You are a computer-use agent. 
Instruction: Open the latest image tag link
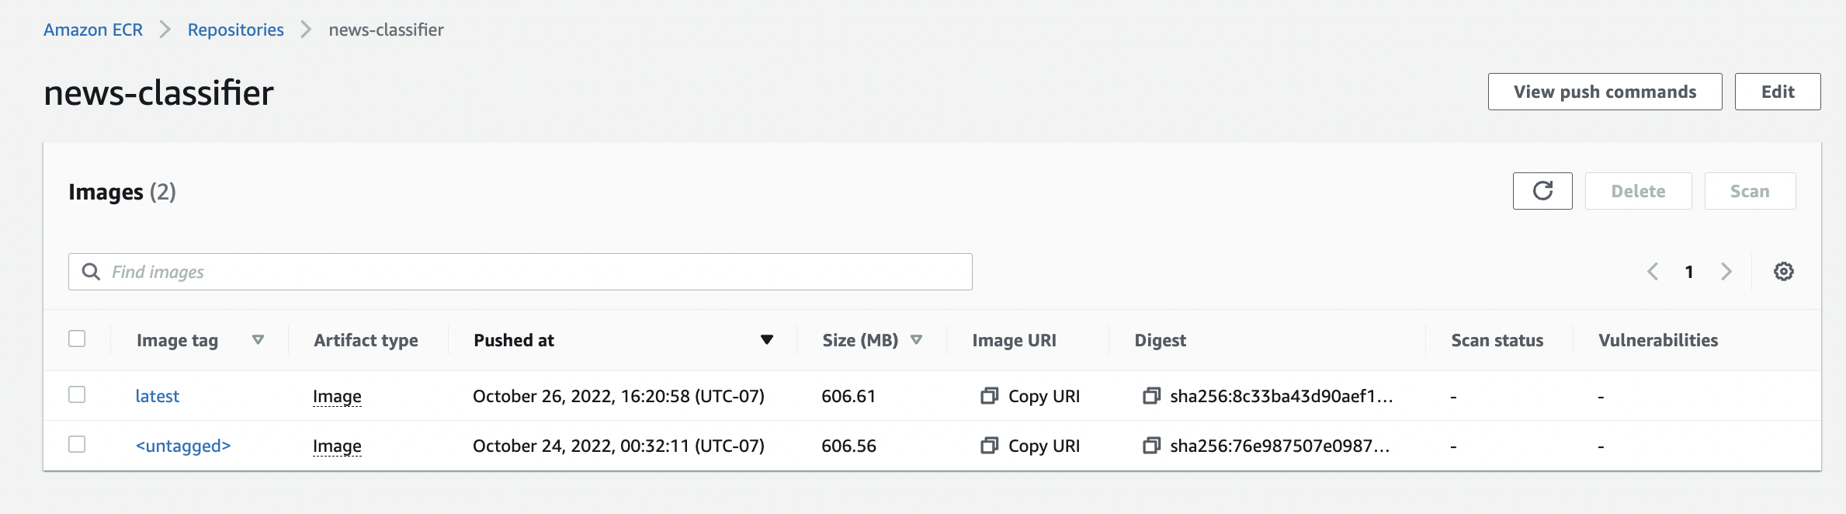157,396
